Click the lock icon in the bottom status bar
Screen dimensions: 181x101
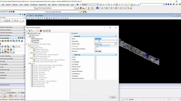(x=127, y=99)
